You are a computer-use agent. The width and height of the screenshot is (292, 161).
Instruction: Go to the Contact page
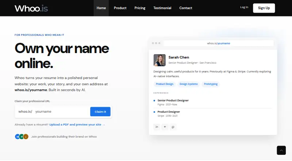186,8
